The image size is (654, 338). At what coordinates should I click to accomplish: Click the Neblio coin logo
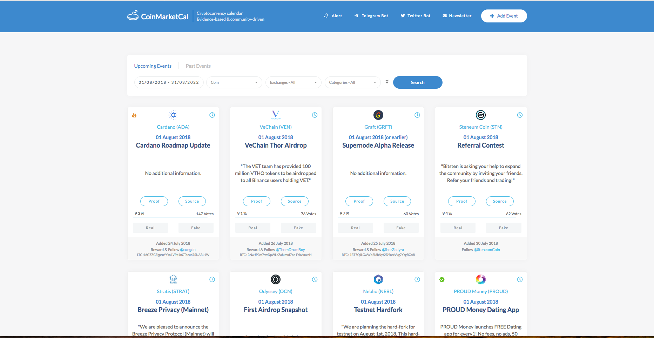[x=378, y=279]
